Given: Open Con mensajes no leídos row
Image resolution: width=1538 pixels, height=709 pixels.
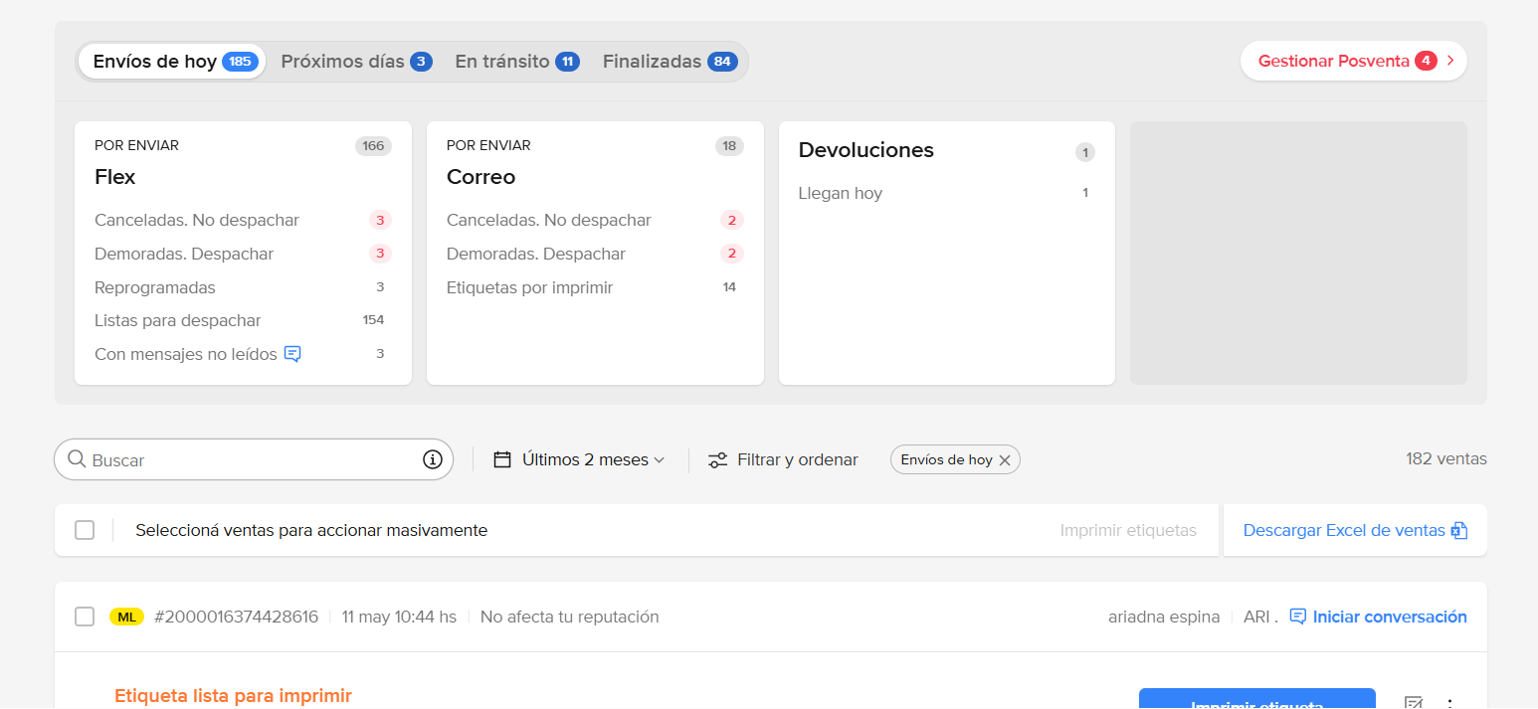Looking at the screenshot, I should [243, 354].
